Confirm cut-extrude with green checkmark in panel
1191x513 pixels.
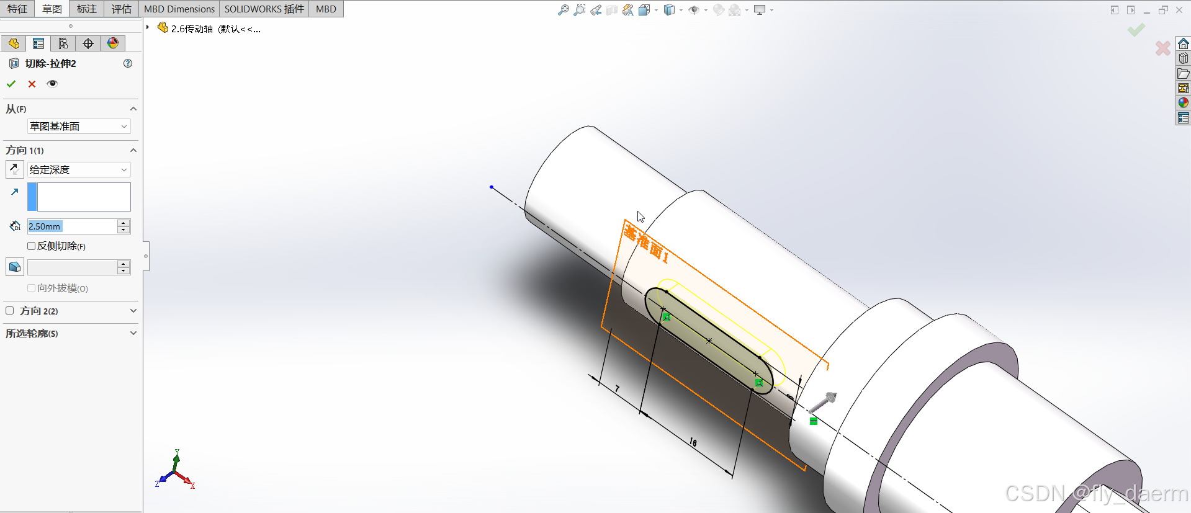11,84
